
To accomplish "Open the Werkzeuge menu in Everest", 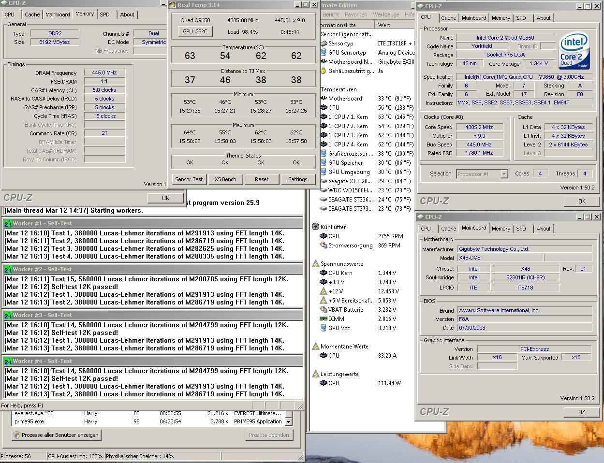I will point(386,14).
